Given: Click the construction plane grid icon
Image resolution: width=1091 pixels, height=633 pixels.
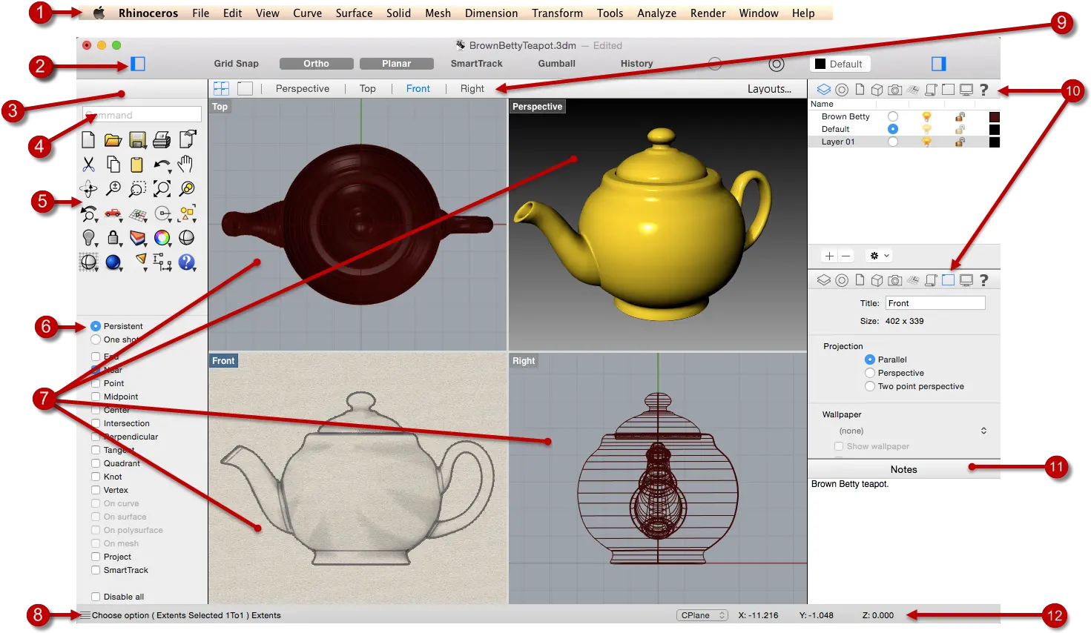Looking at the screenshot, I should [x=137, y=214].
